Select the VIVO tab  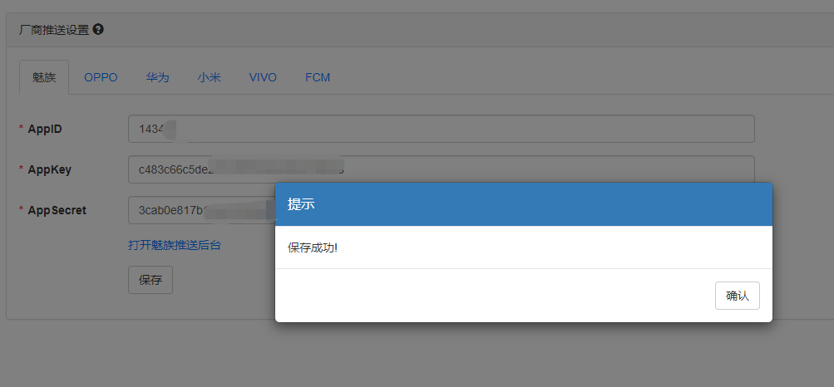coord(263,77)
